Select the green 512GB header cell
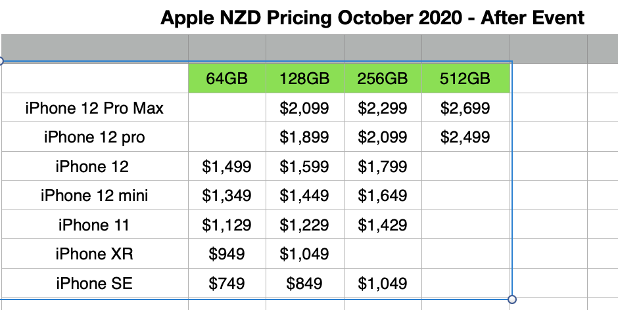Screen dimensions: 618x310 (465, 79)
